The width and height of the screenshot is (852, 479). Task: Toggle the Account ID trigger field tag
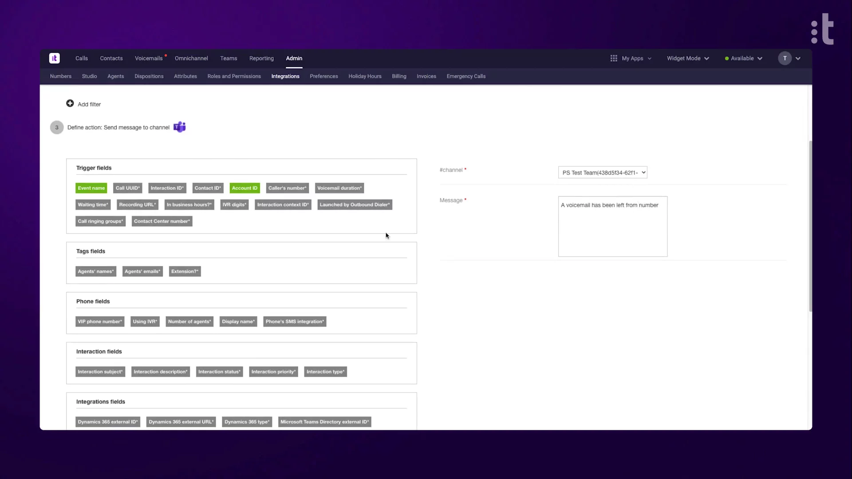245,188
